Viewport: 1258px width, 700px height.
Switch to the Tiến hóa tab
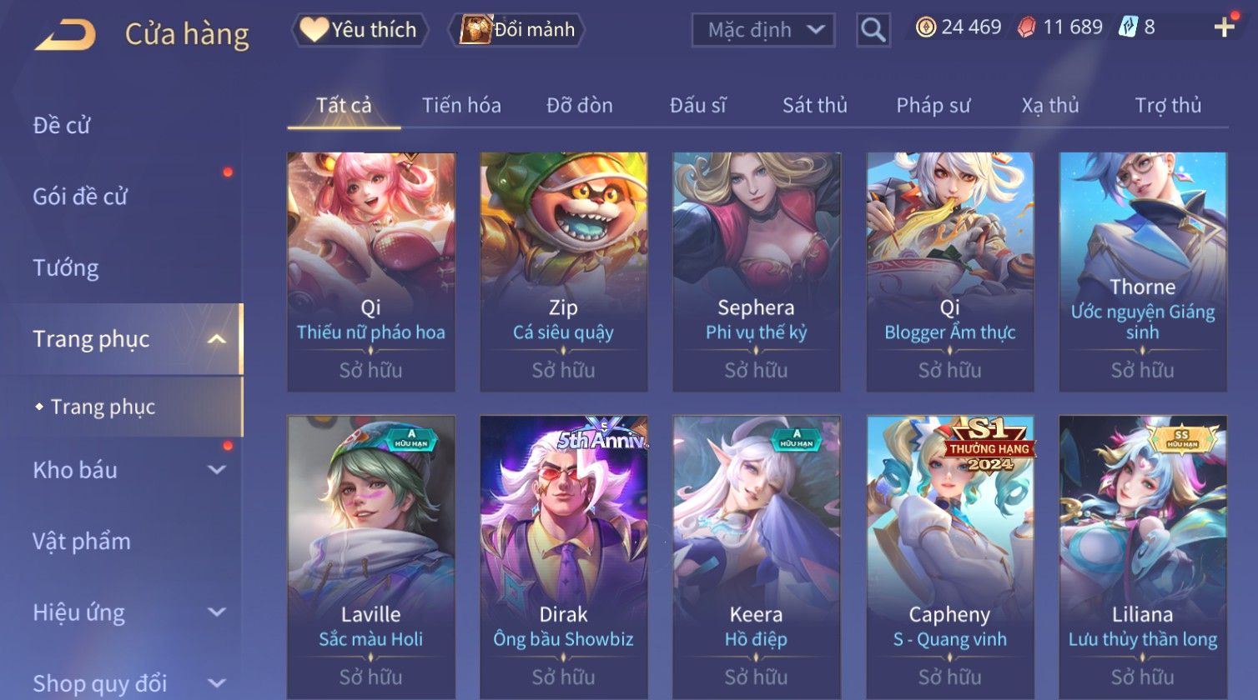[461, 105]
